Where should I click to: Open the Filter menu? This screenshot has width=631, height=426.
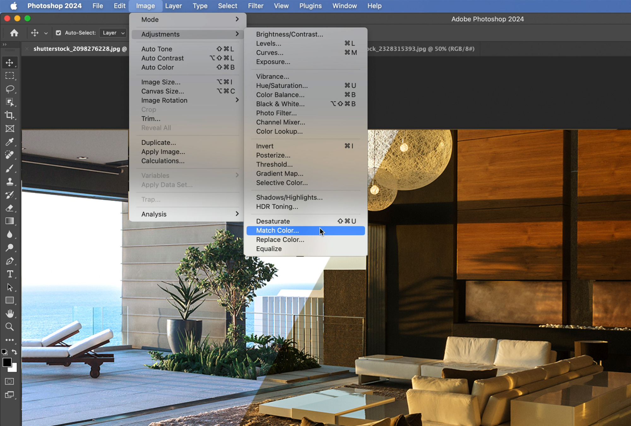tap(255, 6)
